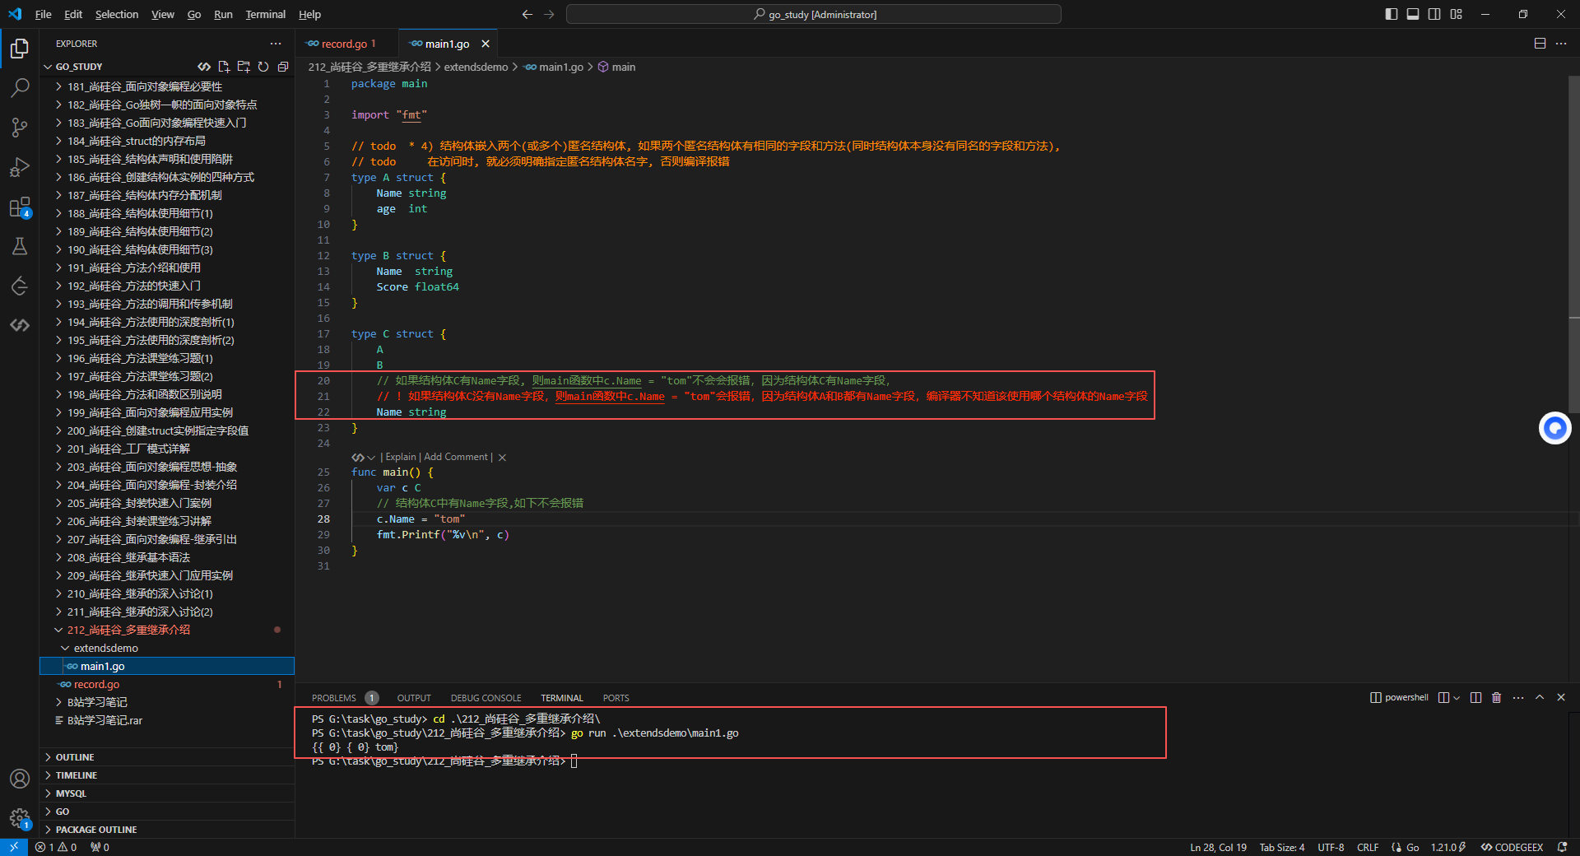Click the floating blue assistant circle

(1554, 428)
